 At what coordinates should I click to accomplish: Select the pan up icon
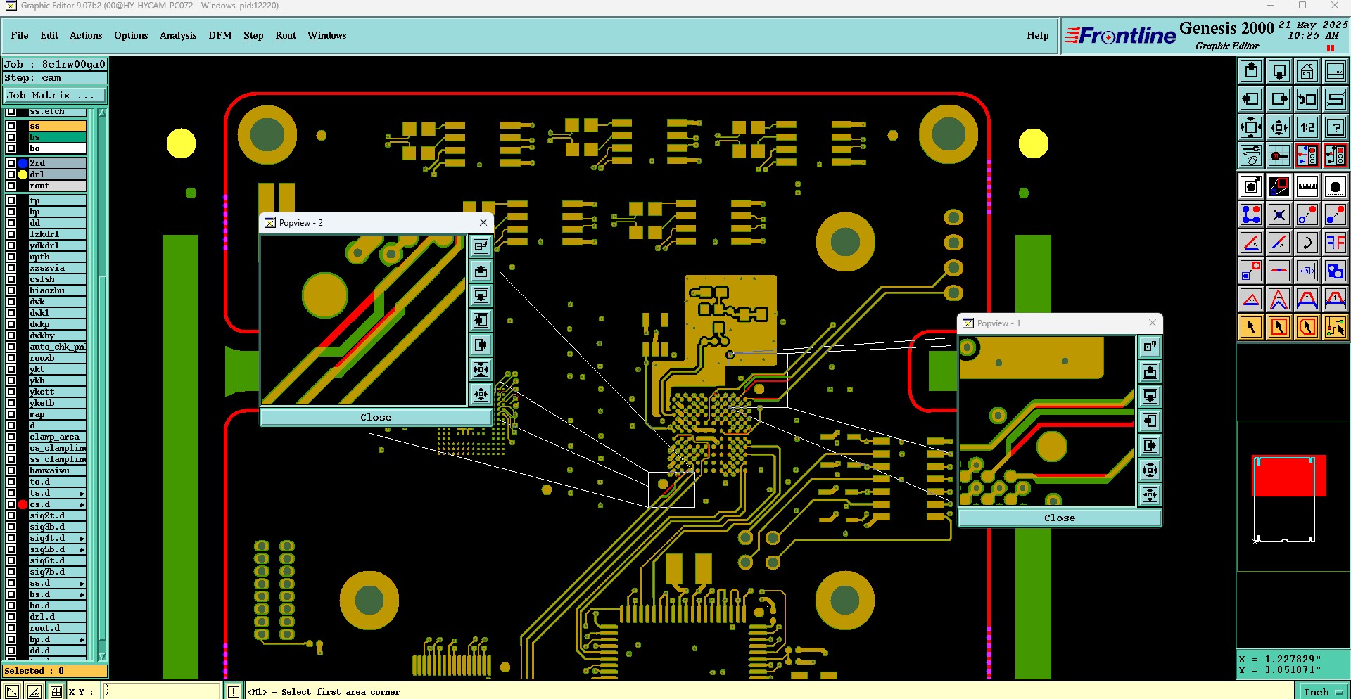pos(1251,71)
